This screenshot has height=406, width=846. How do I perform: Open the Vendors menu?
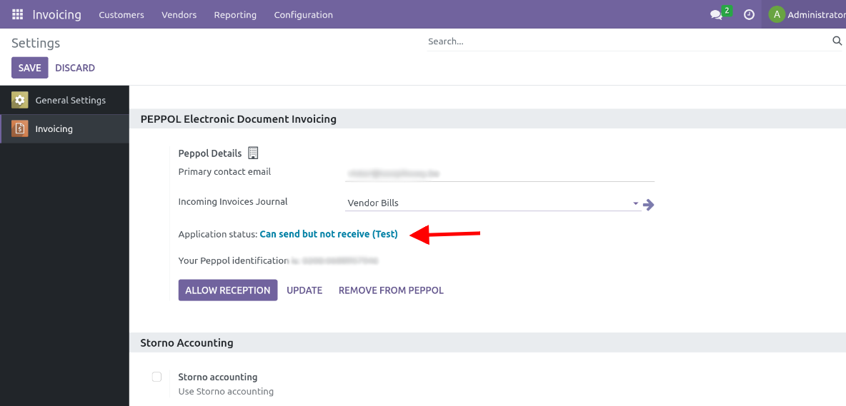click(179, 15)
